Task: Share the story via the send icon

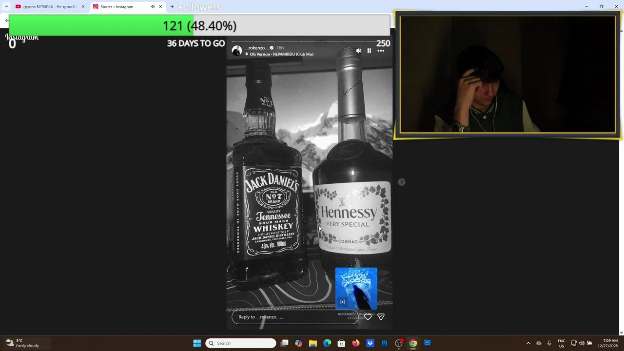Action: (381, 317)
